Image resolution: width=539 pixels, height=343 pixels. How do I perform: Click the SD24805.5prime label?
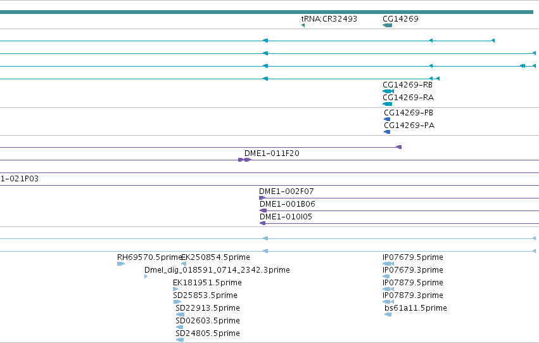click(x=208, y=333)
